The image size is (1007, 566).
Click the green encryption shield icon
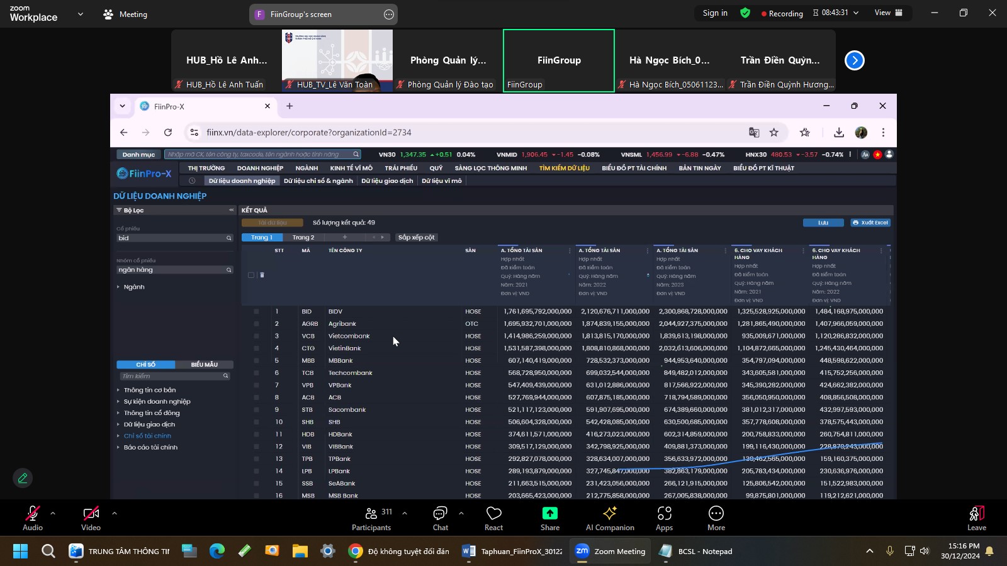pos(745,13)
